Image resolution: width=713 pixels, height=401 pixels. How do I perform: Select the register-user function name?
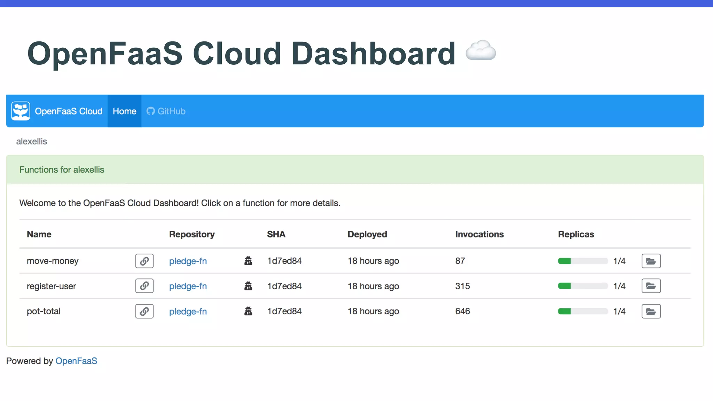[51, 286]
